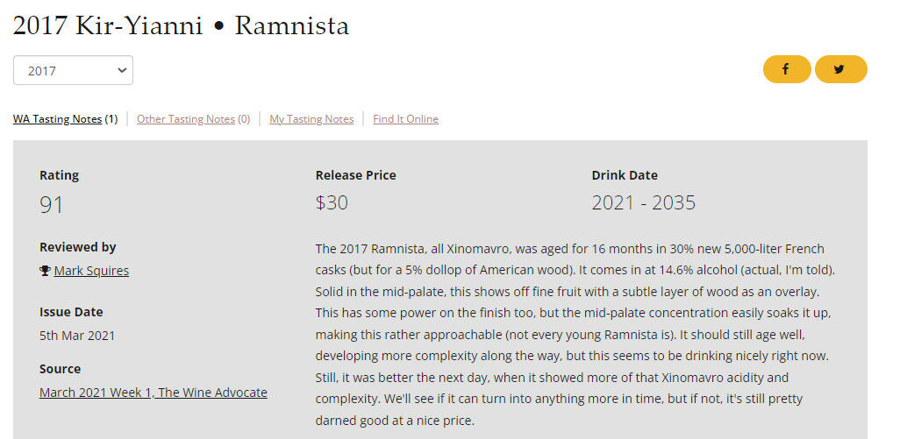
Task: Click the rating score 91
Action: (52, 204)
